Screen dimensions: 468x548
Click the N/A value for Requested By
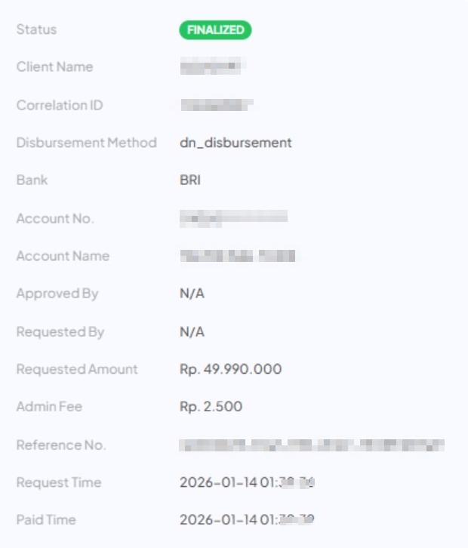point(192,331)
